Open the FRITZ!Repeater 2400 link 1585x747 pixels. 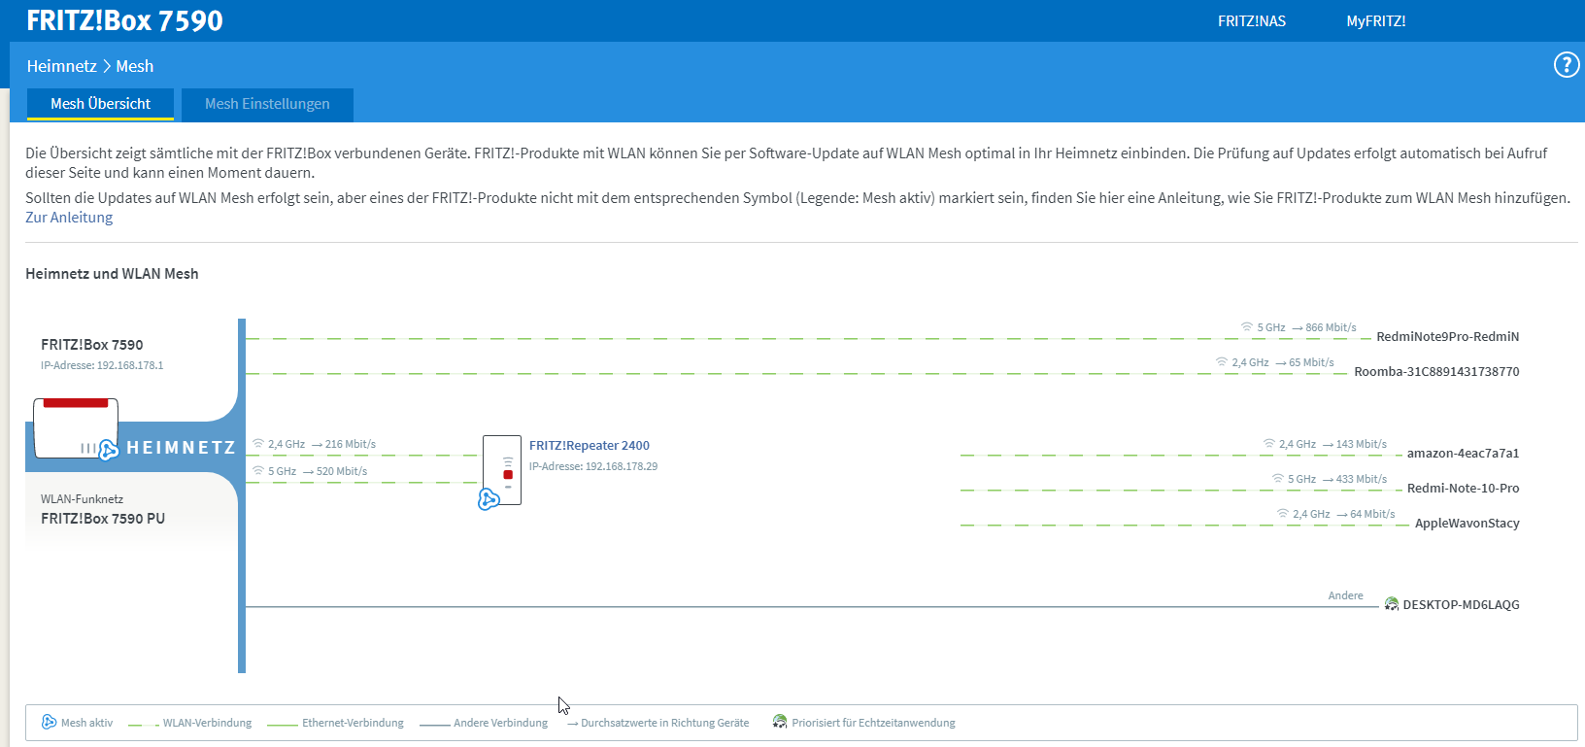590,445
